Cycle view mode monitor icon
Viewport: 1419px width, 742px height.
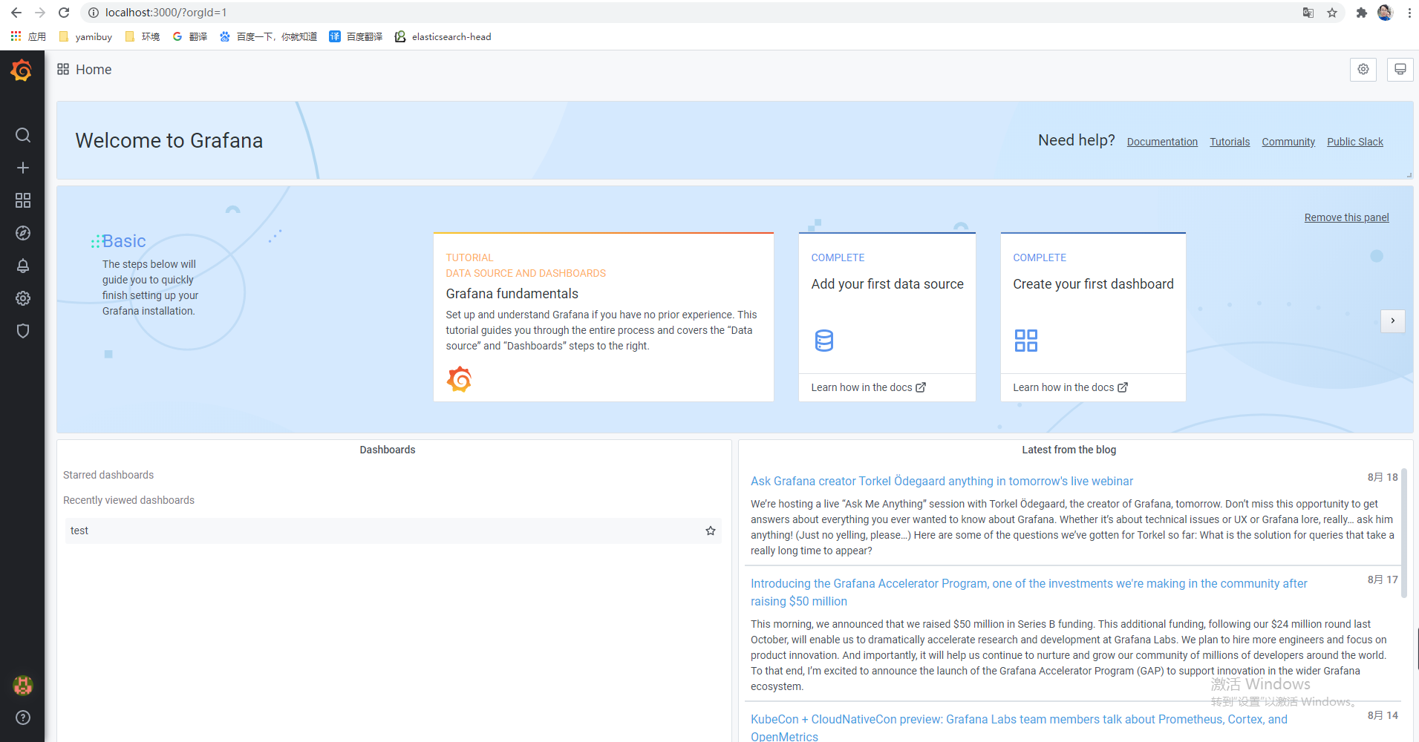click(1400, 69)
